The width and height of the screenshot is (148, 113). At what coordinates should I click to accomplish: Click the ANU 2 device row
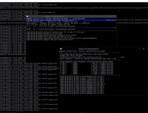click(x=87, y=66)
